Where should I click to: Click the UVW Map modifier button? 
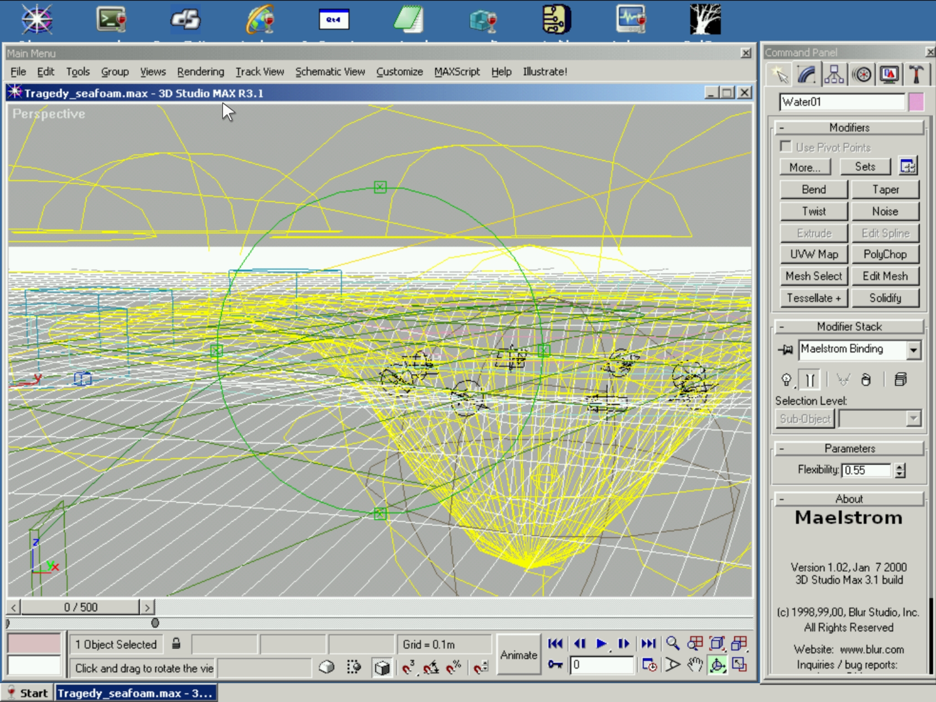(814, 255)
